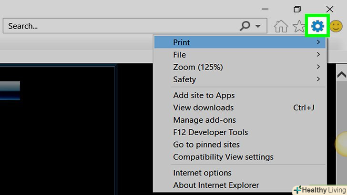Select Go to pinned sites
The image size is (347, 195).
tap(206, 145)
